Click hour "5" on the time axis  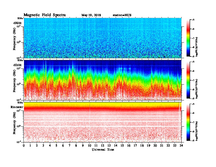56,145
